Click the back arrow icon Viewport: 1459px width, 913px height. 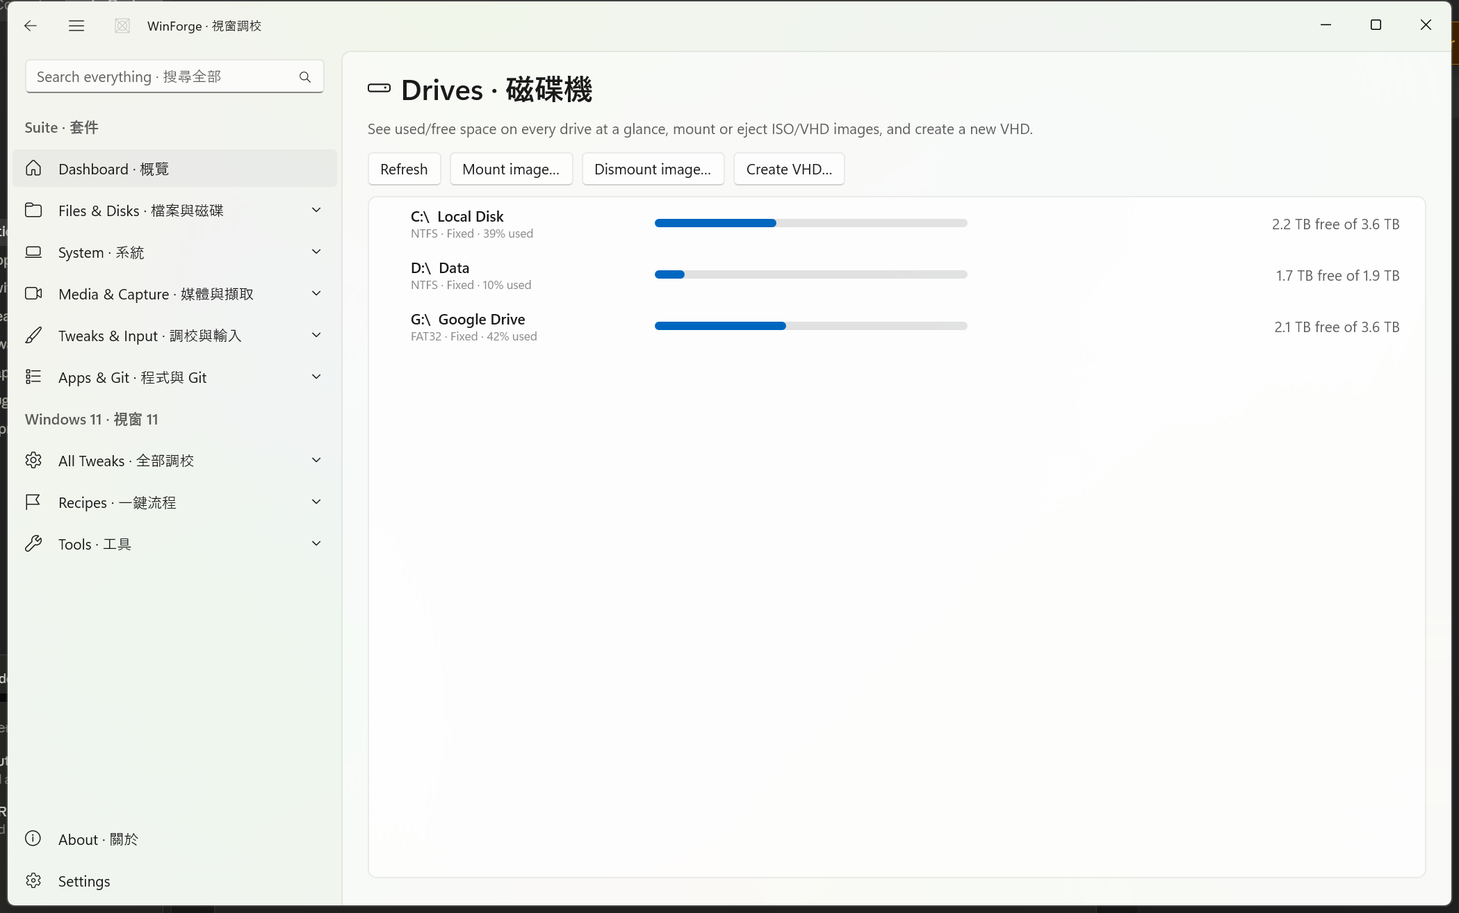pos(30,26)
